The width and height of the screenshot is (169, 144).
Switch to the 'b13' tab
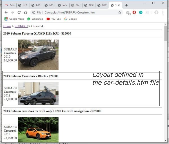point(50,5)
